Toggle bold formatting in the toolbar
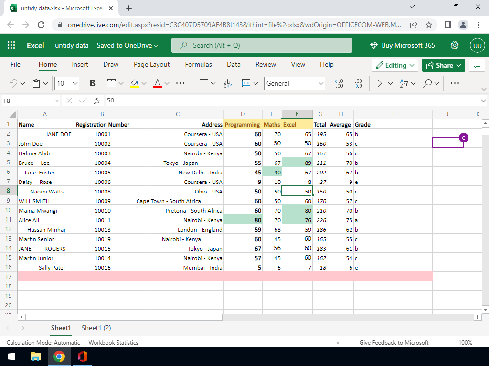The width and height of the screenshot is (489, 366). point(93,83)
